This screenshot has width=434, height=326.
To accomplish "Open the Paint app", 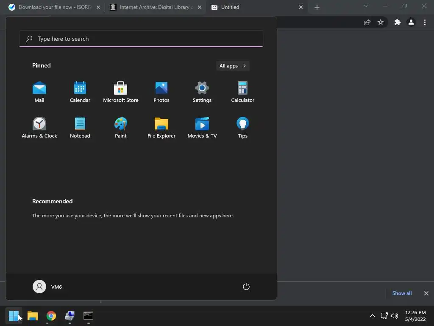I will 121,127.
